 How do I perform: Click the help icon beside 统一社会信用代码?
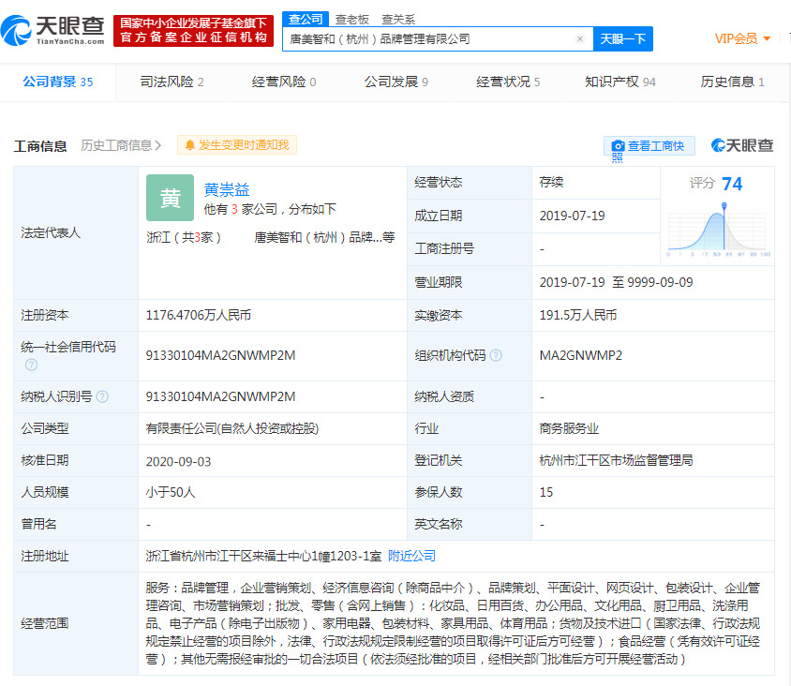[x=31, y=365]
